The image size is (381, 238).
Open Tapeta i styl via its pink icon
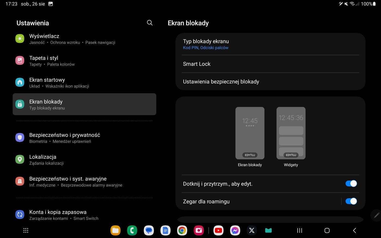pos(20,60)
